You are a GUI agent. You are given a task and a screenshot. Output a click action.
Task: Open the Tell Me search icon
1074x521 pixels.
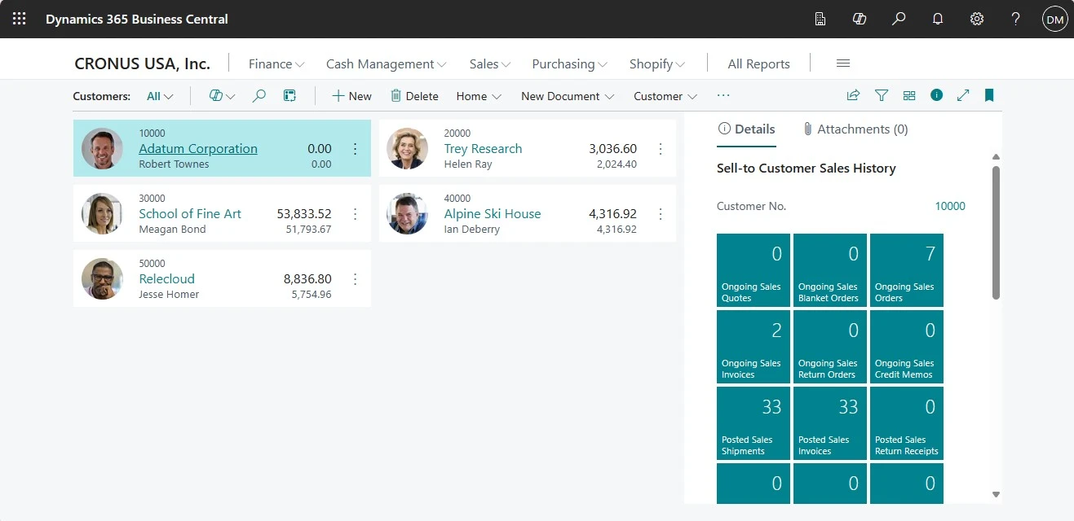coord(899,19)
